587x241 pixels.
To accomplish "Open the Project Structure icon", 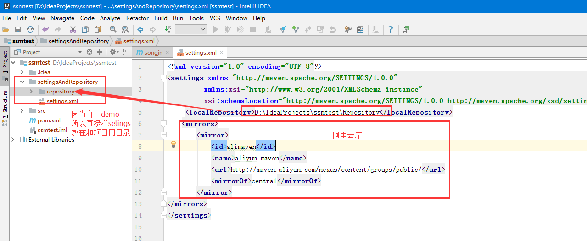I will 360,29.
